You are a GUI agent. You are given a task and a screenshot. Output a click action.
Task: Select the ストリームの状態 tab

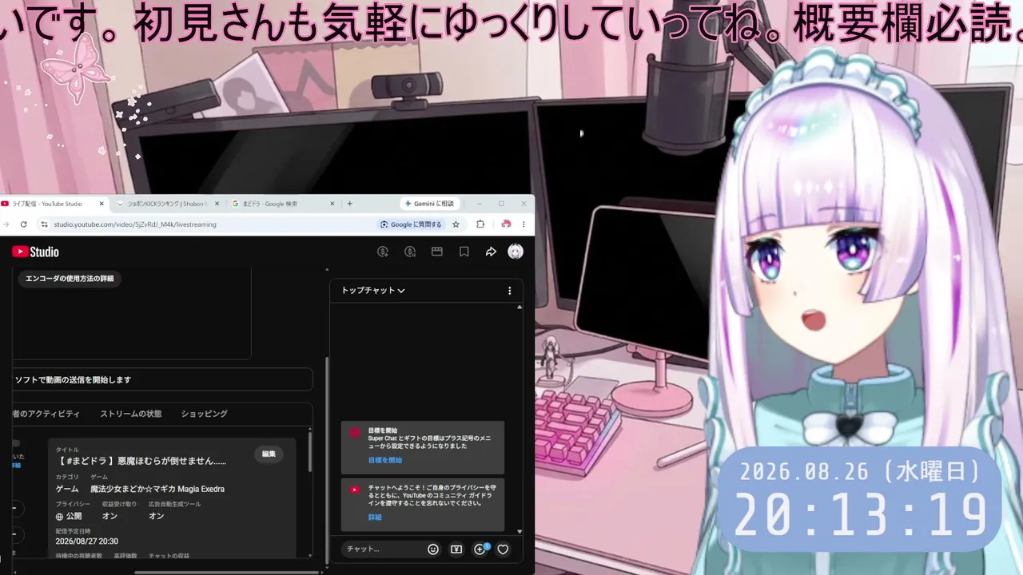coord(131,414)
